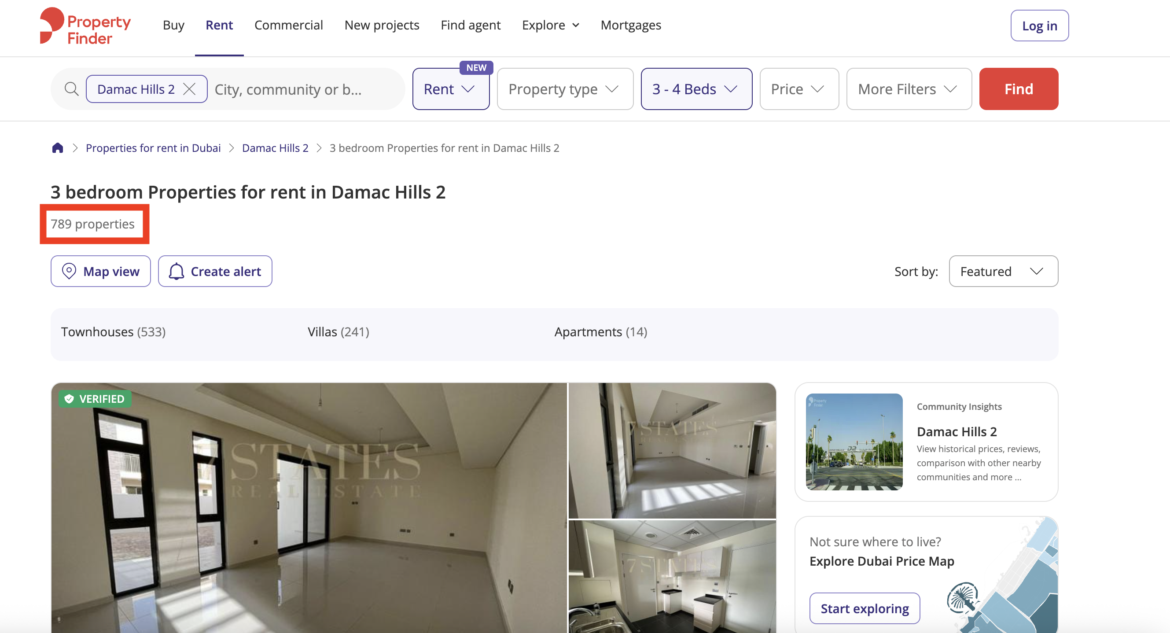Viewport: 1170px width, 633px height.
Task: Open the Properties for rent in Dubai breadcrumb
Action: point(153,148)
